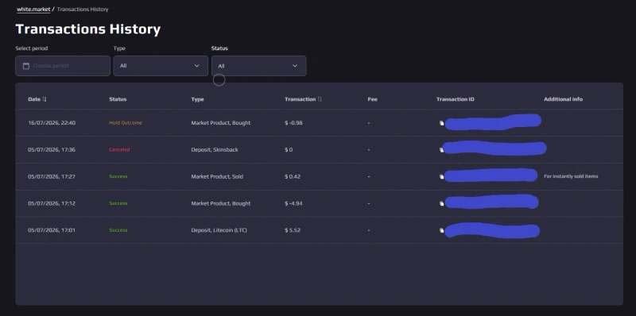Click the Transaction ID column header

455,99
